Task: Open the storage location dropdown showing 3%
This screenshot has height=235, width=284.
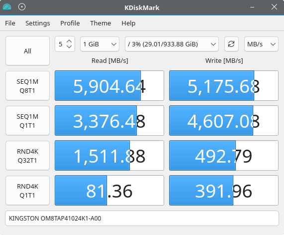Action: tap(172, 44)
